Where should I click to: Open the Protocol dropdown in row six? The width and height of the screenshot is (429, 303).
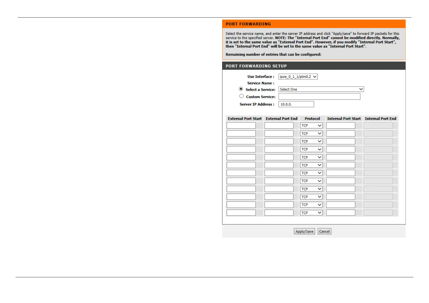(x=311, y=165)
